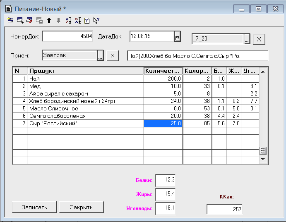Viewport: 286px width, 222px height.
Task: Activate the context help pointer icon
Action: coord(96,20)
